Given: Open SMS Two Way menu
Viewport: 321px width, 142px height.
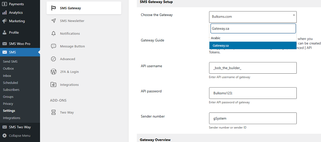Looking at the screenshot, I should coord(20,127).
